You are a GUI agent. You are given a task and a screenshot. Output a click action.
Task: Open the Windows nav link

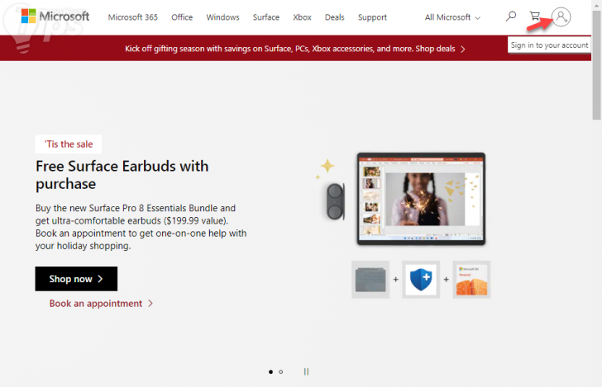tap(222, 17)
